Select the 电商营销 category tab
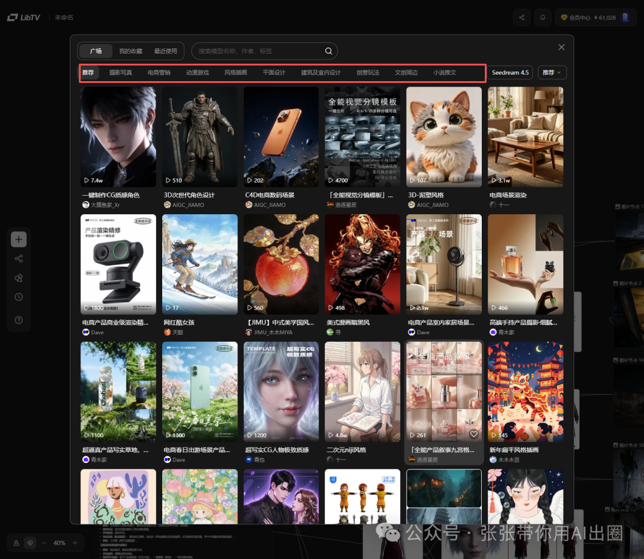Viewport: 644px width, 559px height. [x=159, y=73]
